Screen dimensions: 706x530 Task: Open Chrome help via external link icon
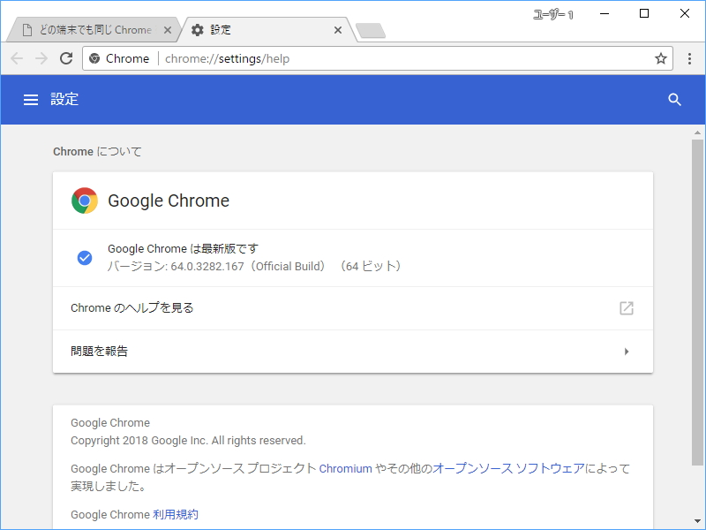(627, 308)
